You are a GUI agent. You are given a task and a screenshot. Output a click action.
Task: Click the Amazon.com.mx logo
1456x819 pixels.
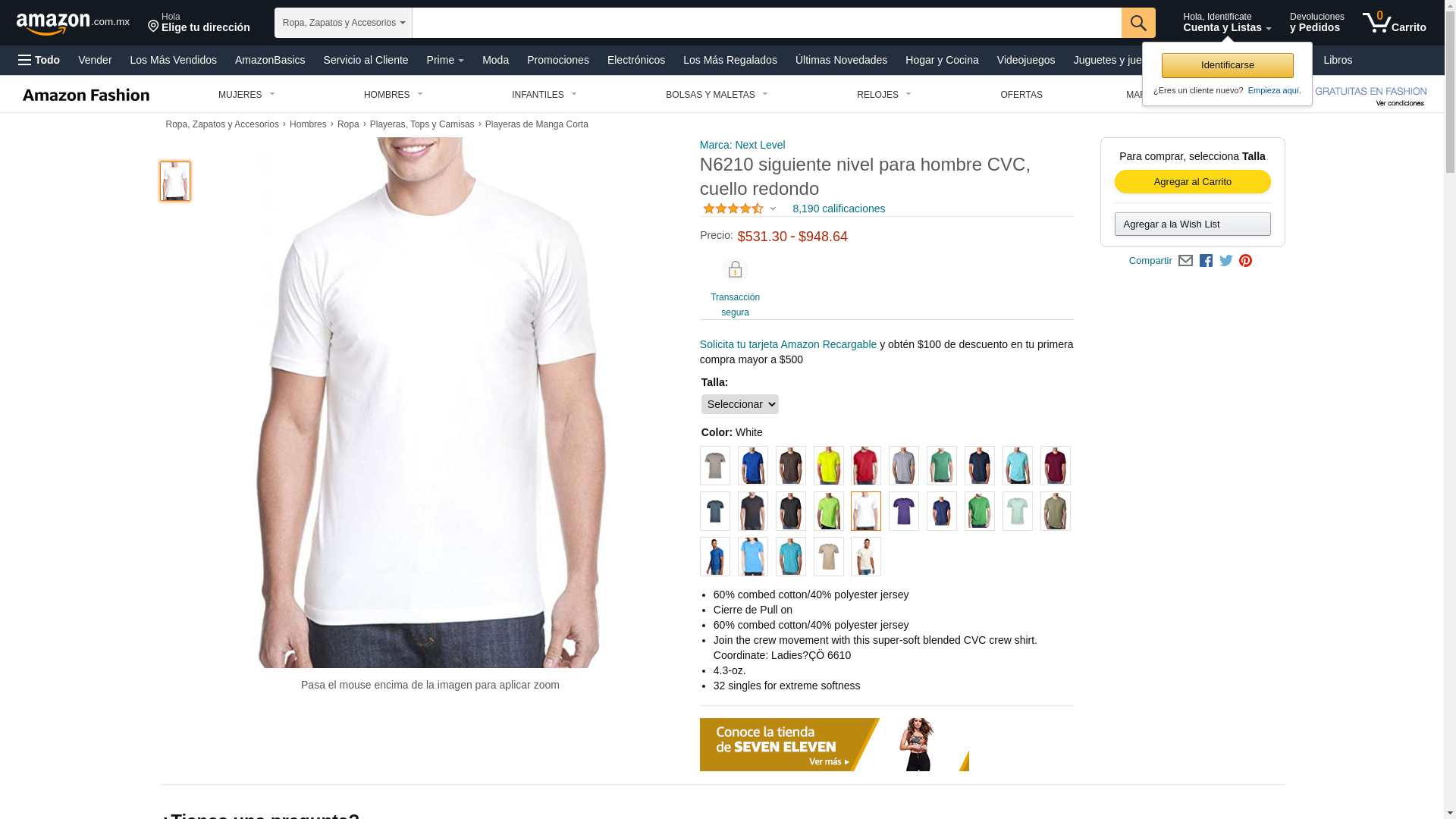point(73,24)
